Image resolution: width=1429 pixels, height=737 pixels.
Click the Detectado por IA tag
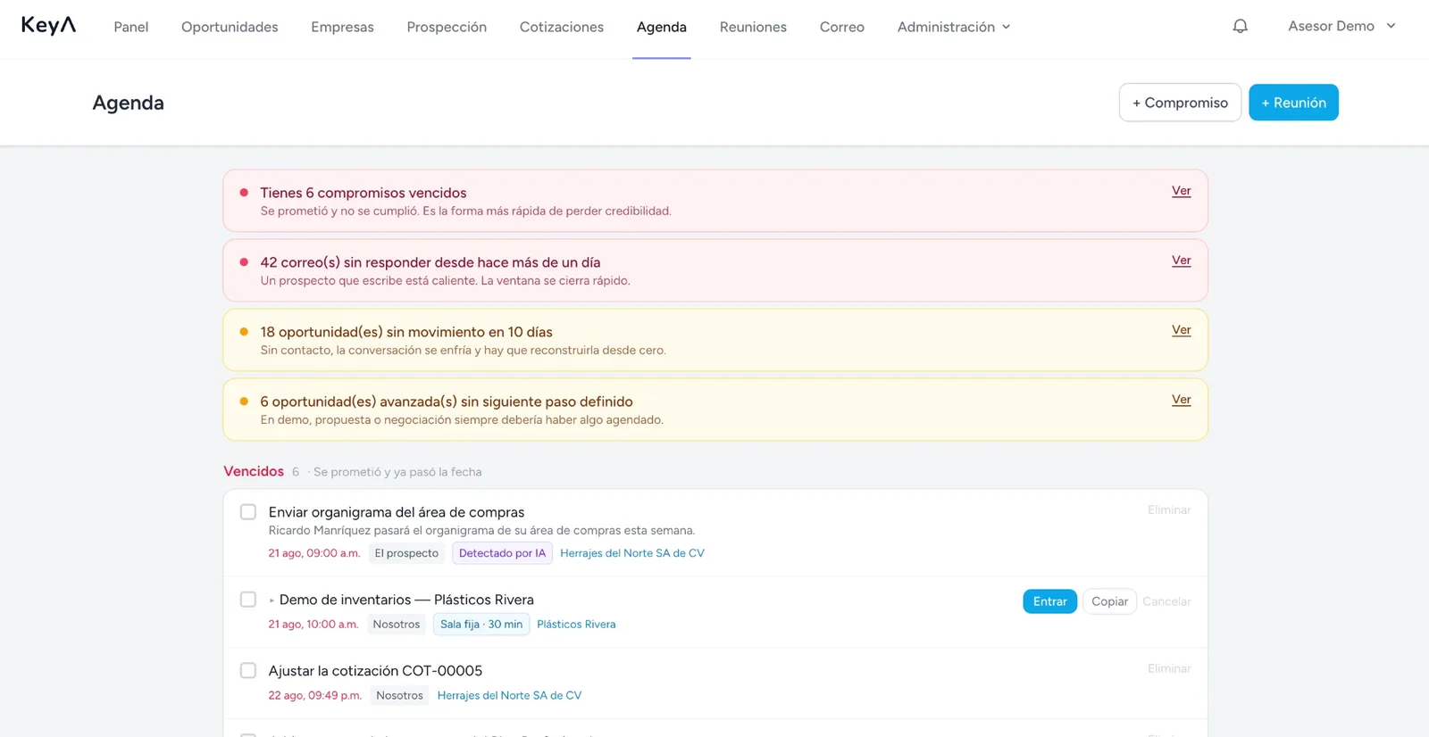pyautogui.click(x=502, y=553)
